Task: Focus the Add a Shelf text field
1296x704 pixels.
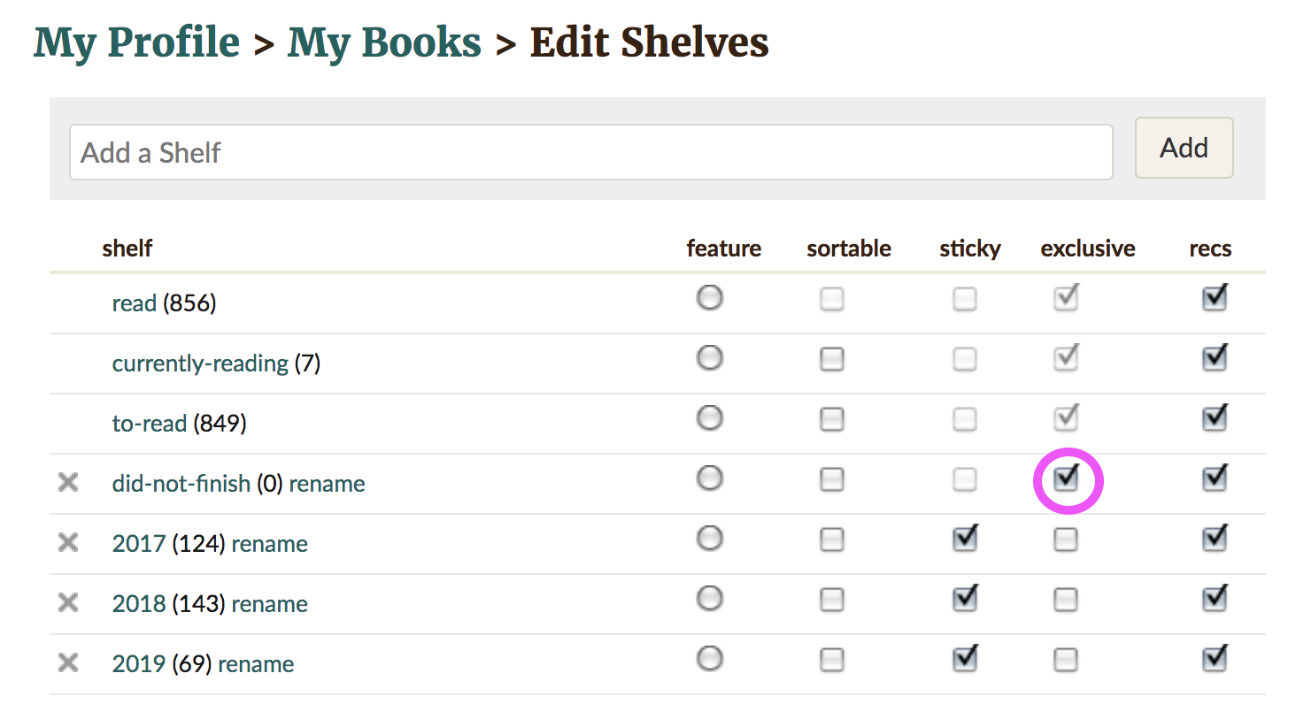Action: [x=591, y=152]
